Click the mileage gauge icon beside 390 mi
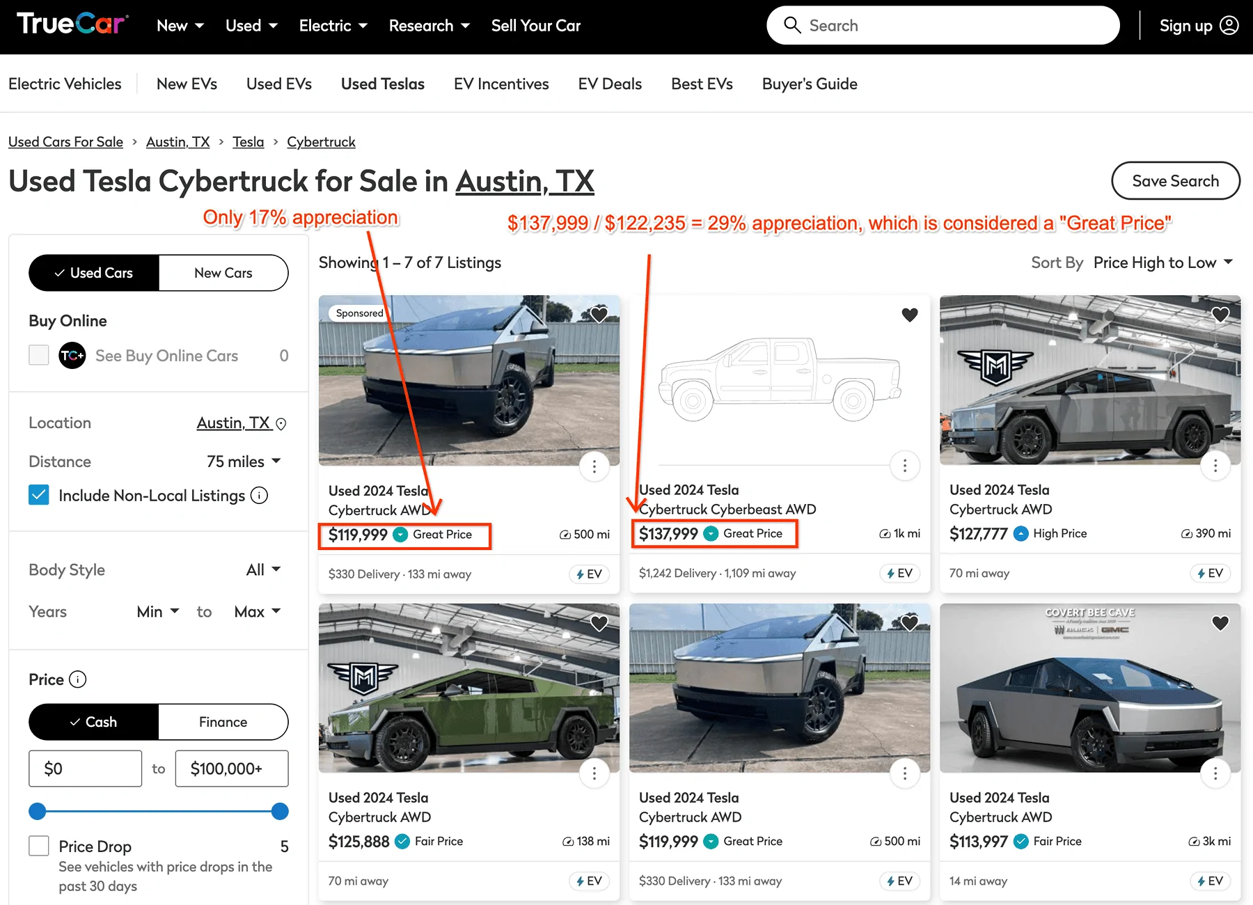 [1186, 534]
